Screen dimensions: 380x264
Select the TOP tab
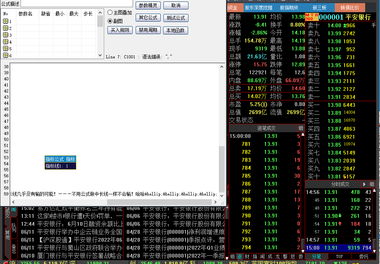[339, 256]
